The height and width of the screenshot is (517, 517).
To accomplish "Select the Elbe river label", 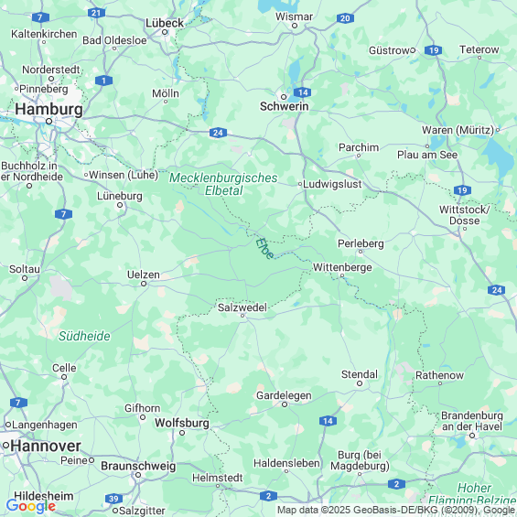I will click(264, 249).
